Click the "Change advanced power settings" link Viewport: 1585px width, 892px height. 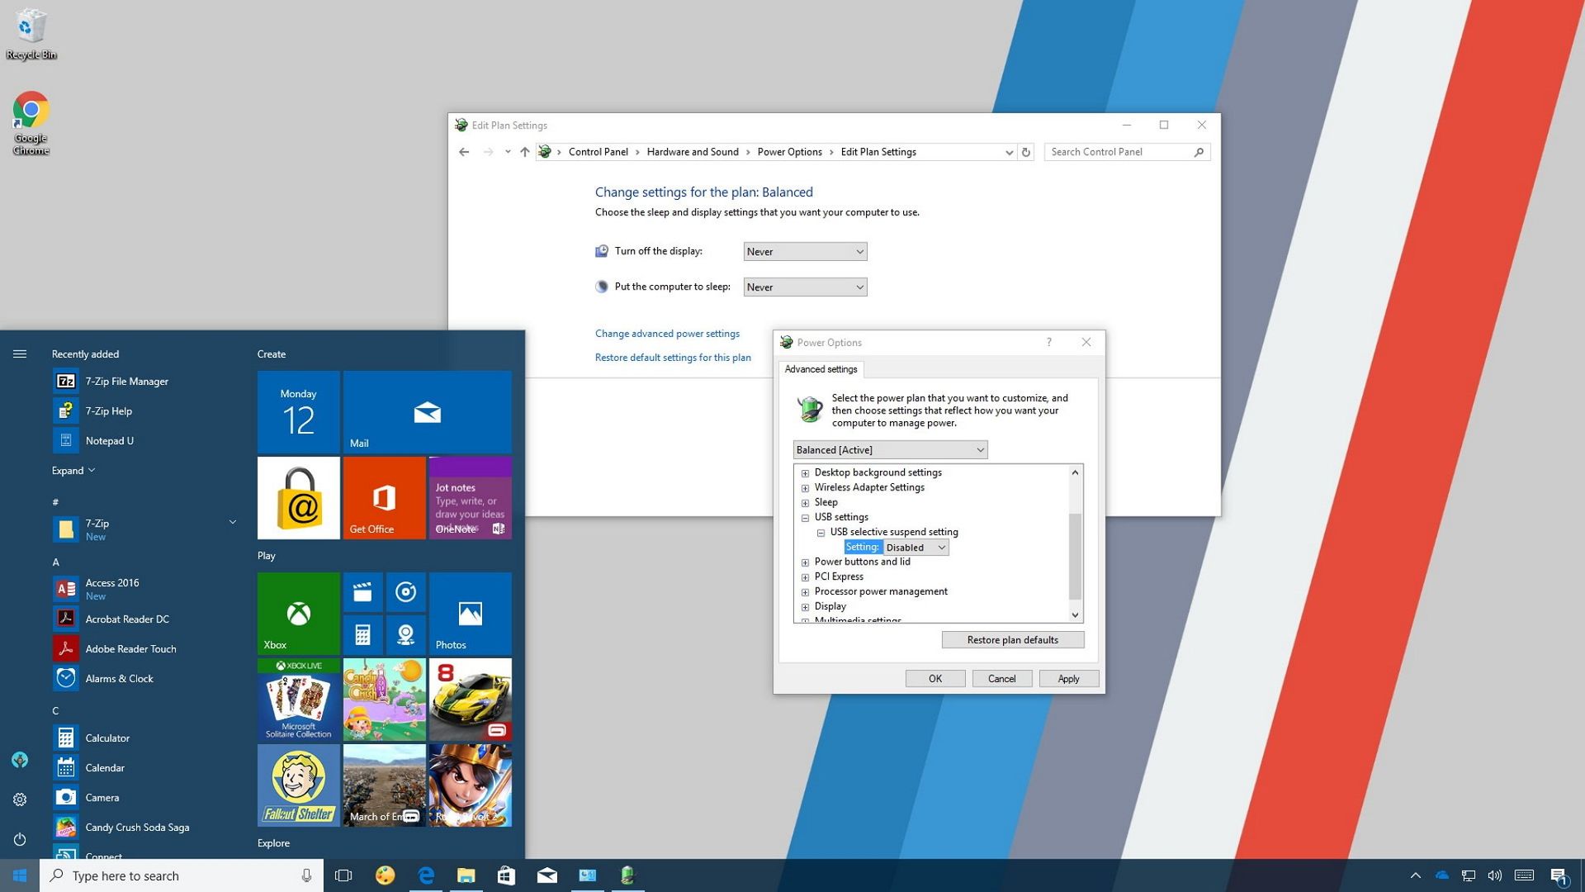666,333
